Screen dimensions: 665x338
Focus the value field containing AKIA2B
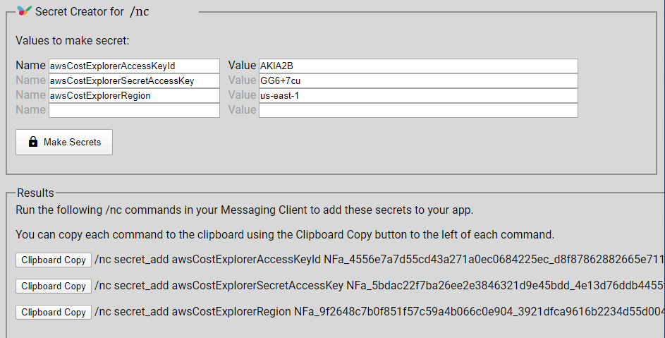tap(418, 66)
